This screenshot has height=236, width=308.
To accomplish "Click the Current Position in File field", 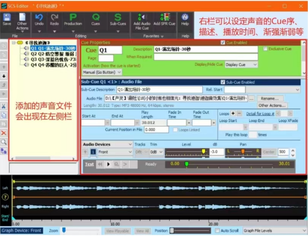I will coord(156,130).
